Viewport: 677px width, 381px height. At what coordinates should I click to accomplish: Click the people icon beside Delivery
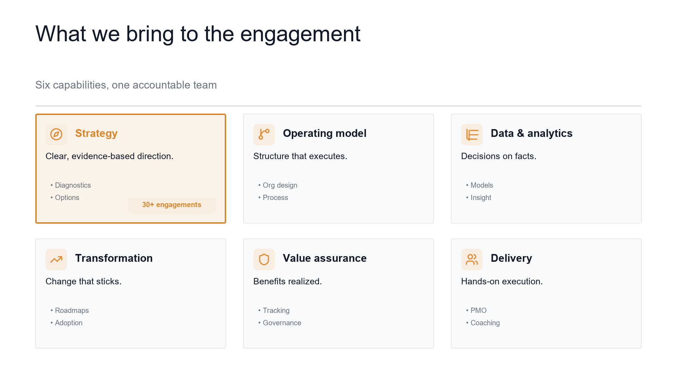point(472,260)
